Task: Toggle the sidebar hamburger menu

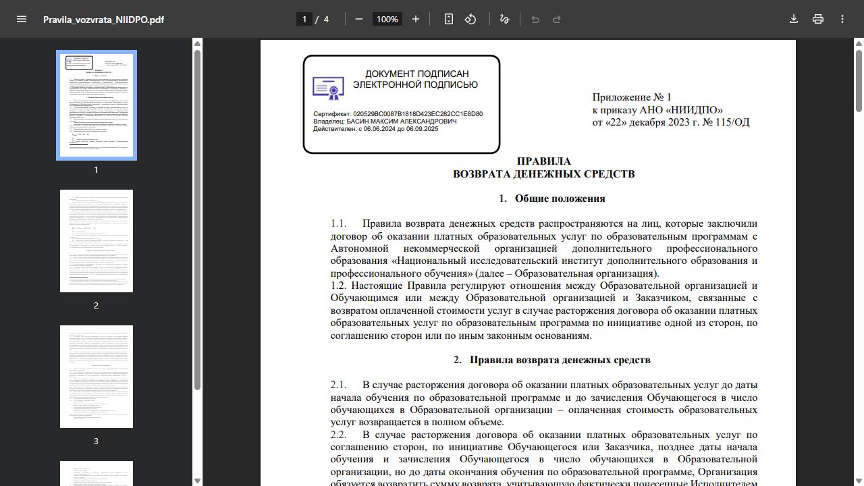Action: point(21,19)
